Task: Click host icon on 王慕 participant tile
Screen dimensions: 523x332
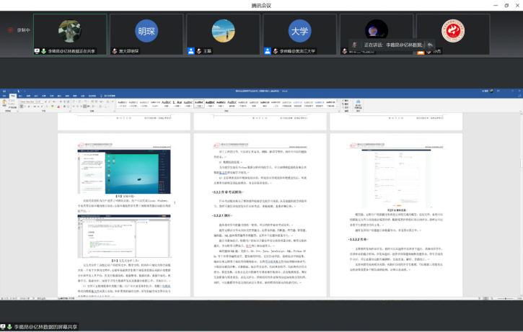Action: (191, 51)
